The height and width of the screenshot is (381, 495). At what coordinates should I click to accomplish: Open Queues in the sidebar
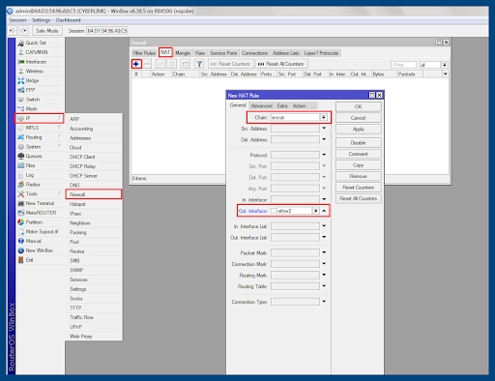click(x=34, y=156)
